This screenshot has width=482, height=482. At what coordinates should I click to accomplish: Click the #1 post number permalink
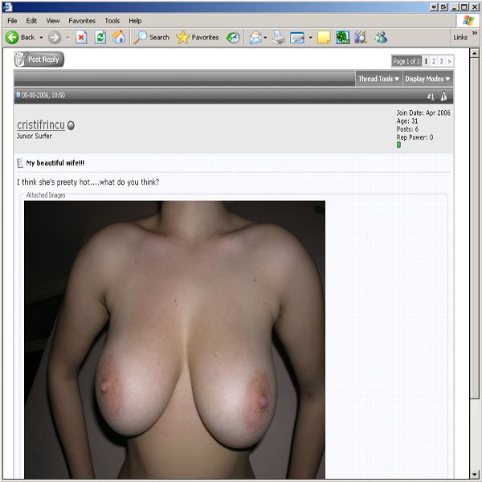click(431, 96)
